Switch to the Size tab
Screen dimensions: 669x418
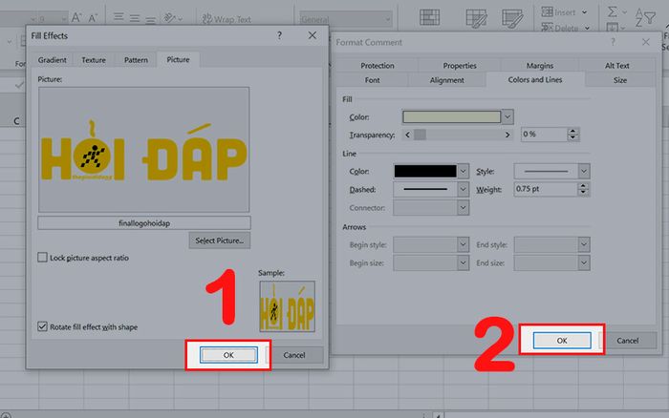[620, 80]
